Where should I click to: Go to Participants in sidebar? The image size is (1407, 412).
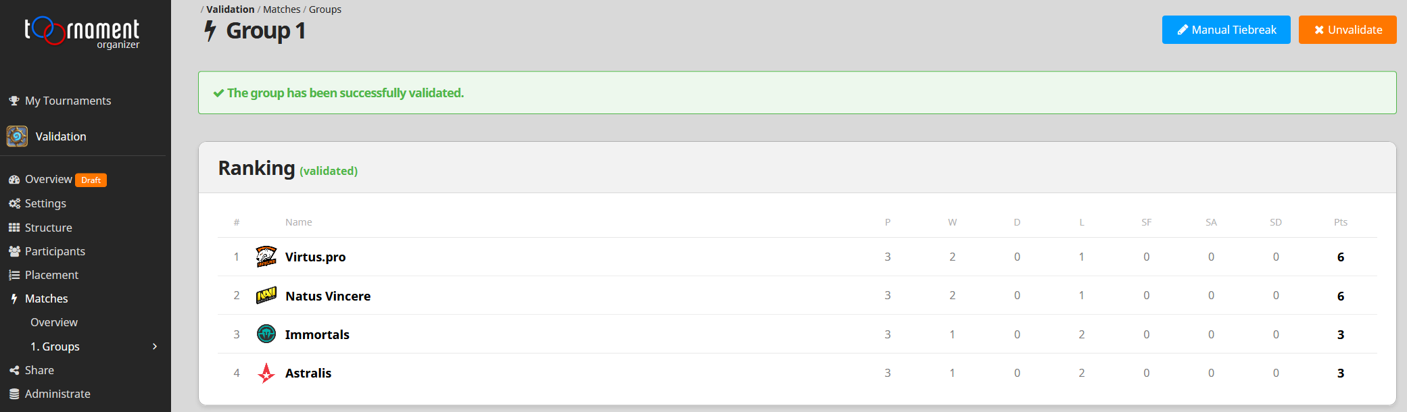(55, 251)
